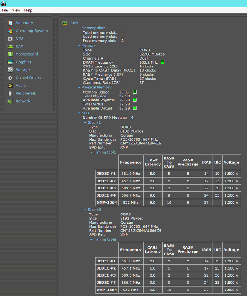Select the Operating System icon in sidebar

coord(10,31)
